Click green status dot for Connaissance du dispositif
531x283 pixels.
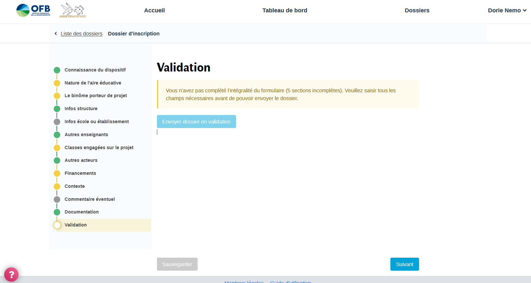tap(57, 70)
